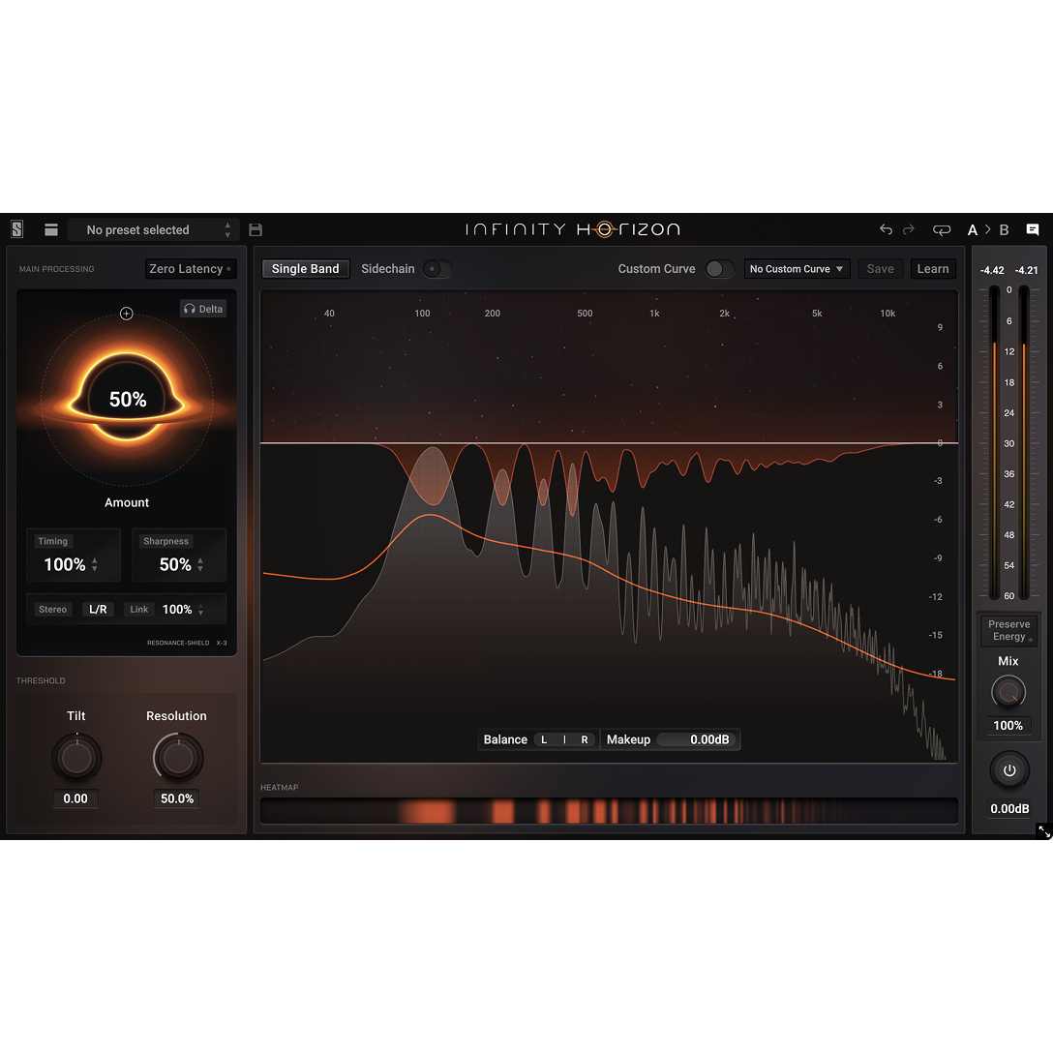Undo the last change
The width and height of the screenshot is (1053, 1053).
point(885,229)
